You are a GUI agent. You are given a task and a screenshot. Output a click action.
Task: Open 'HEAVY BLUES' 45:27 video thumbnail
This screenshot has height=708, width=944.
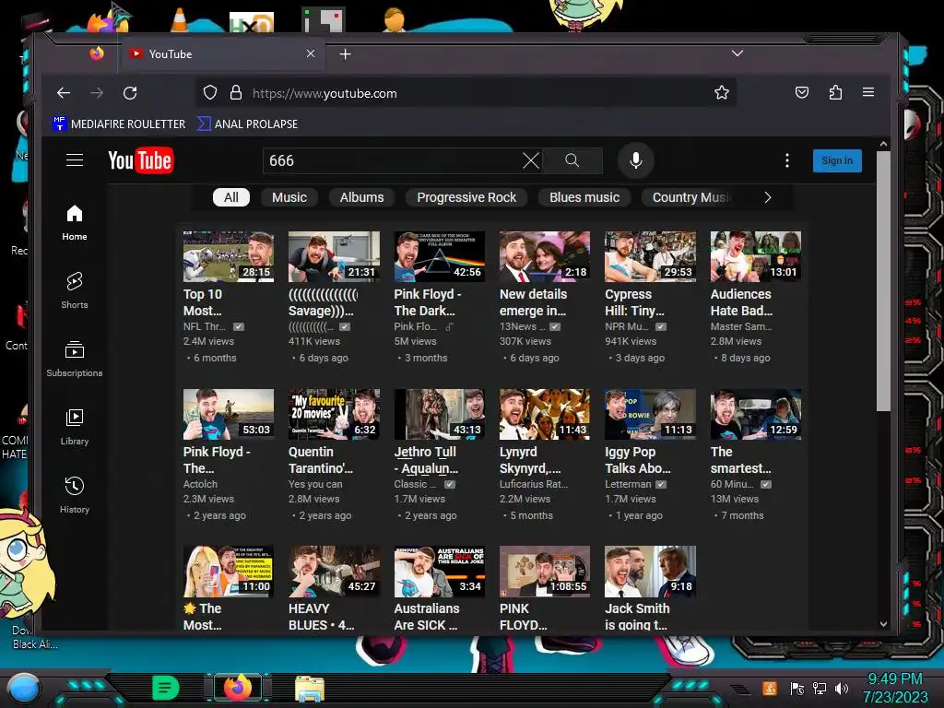334,572
